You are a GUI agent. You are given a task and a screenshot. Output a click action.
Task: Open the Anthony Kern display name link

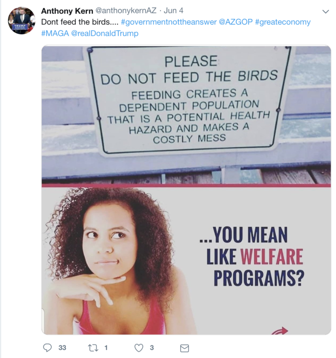[x=67, y=11]
